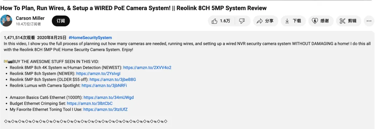Like the video with thumbs-up icon
Screen dimensions: 375x129
[x=221, y=21]
